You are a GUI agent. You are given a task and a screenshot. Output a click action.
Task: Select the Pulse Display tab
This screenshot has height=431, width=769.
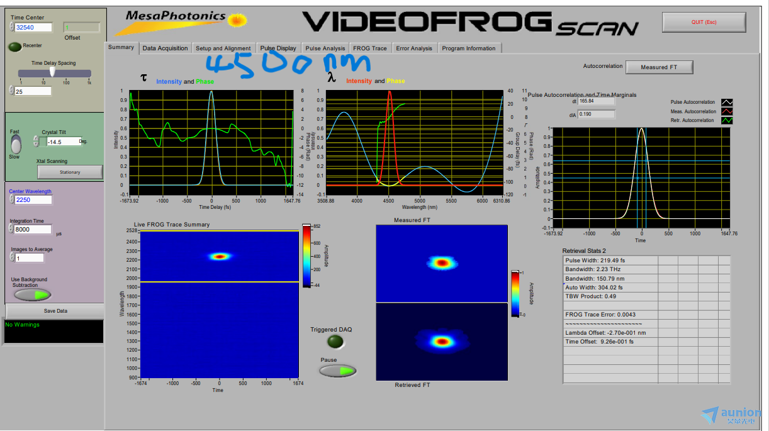278,48
